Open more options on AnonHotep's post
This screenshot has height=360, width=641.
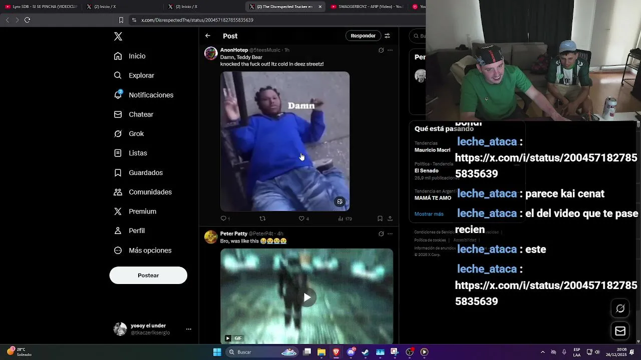click(390, 50)
